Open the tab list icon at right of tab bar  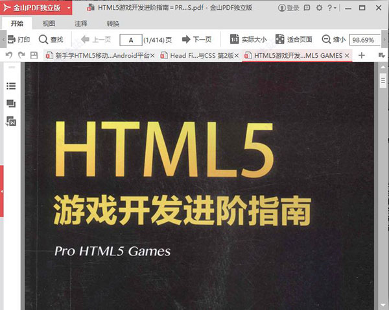point(382,55)
